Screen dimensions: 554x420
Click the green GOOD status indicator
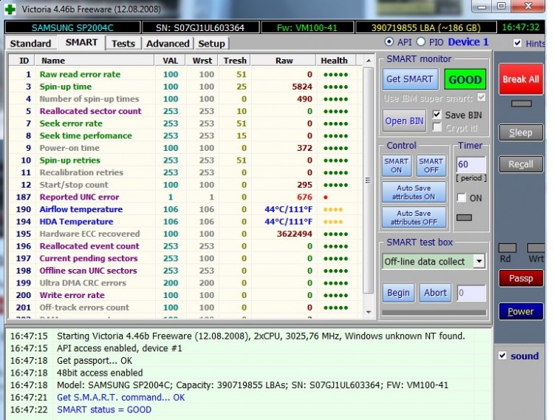pos(465,79)
